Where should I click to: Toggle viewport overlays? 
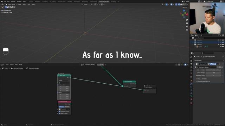point(171,5)
